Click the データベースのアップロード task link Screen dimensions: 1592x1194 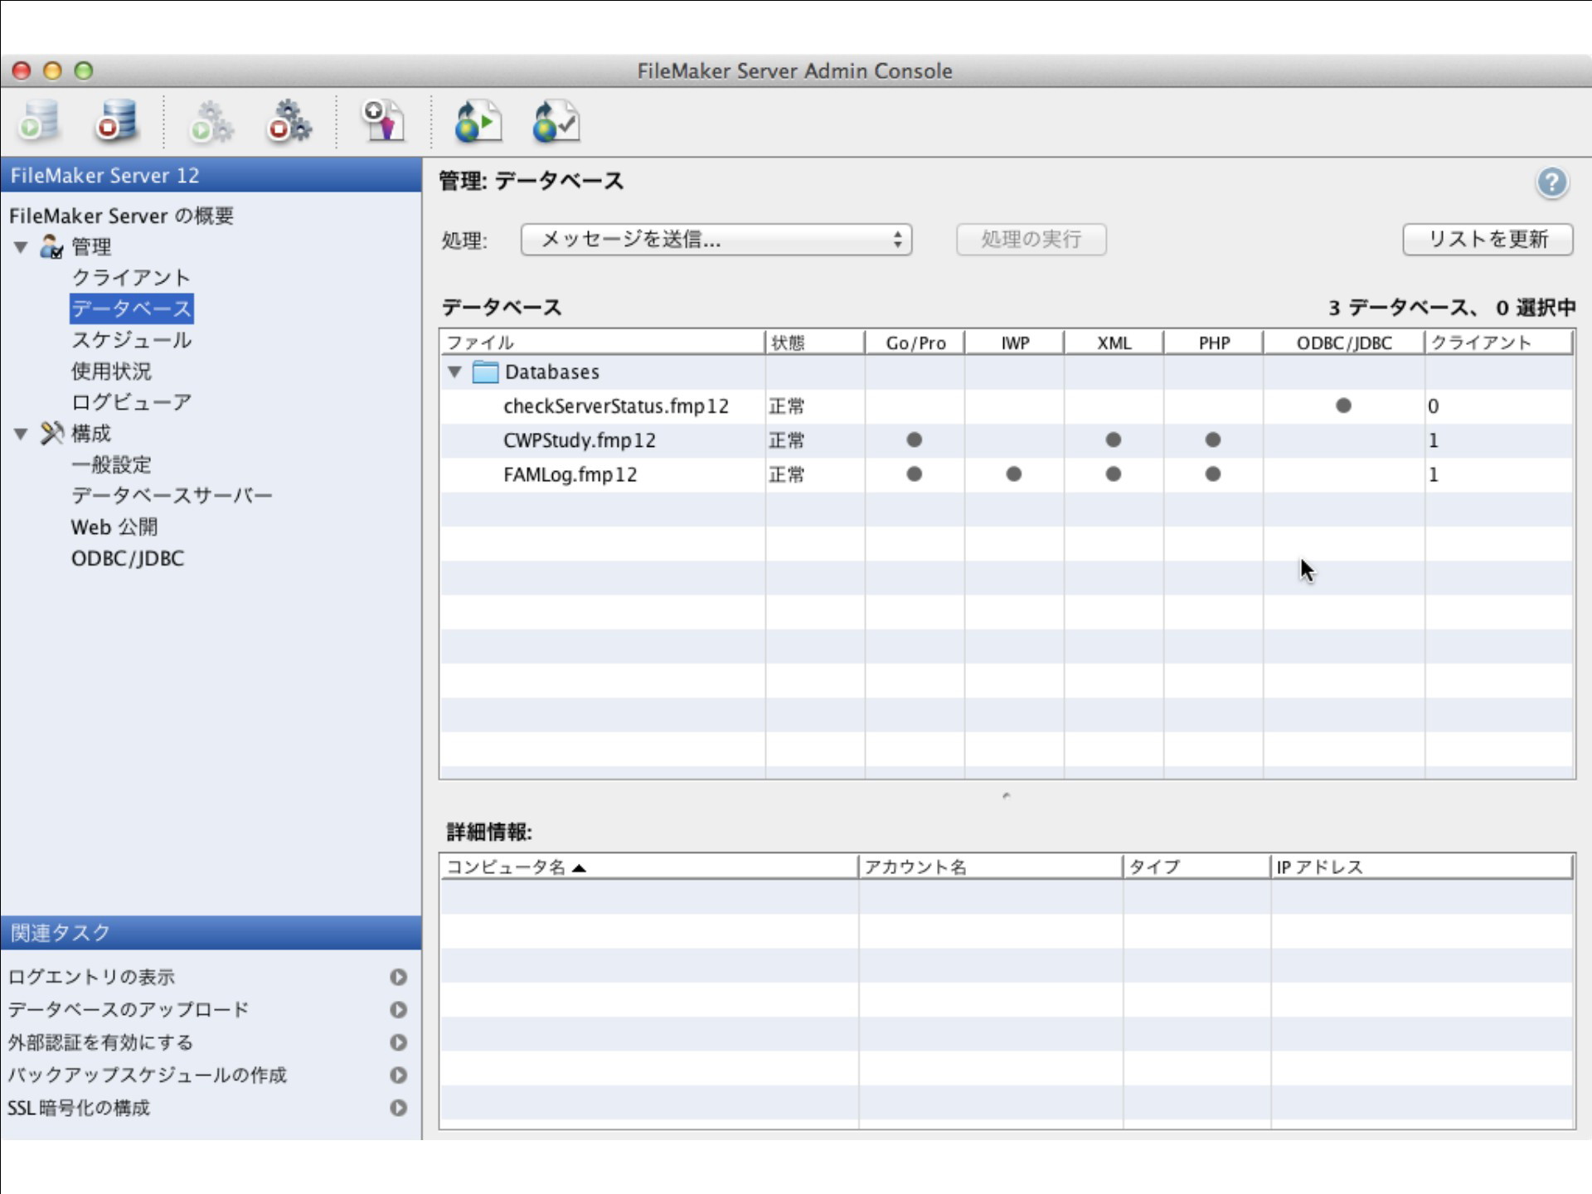point(129,1010)
